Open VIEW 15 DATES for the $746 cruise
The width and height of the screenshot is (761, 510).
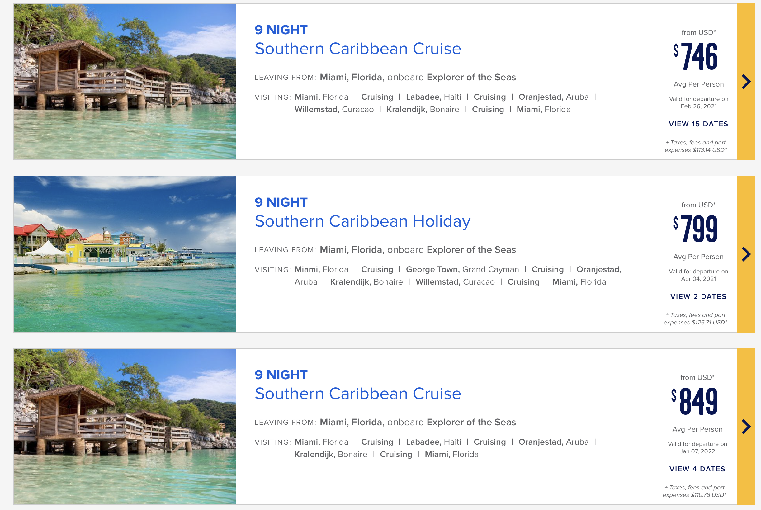698,124
